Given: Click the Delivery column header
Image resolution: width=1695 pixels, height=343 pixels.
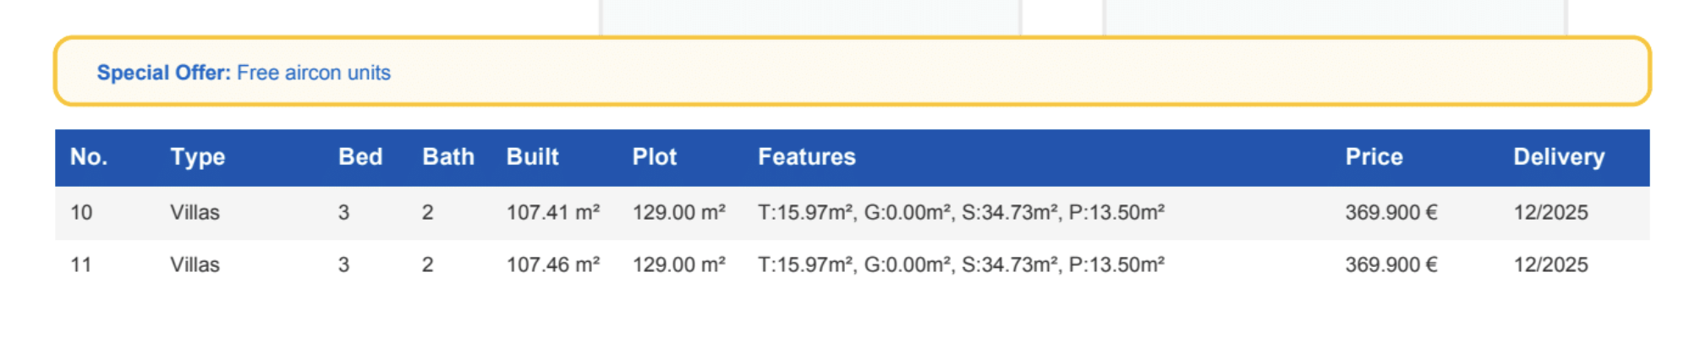Looking at the screenshot, I should [1559, 157].
